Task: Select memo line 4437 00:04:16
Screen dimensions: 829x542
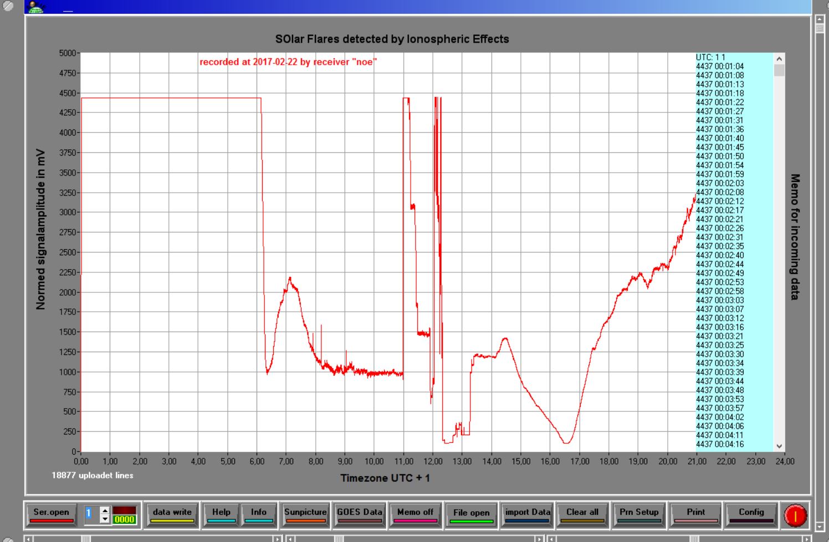Action: pyautogui.click(x=720, y=444)
